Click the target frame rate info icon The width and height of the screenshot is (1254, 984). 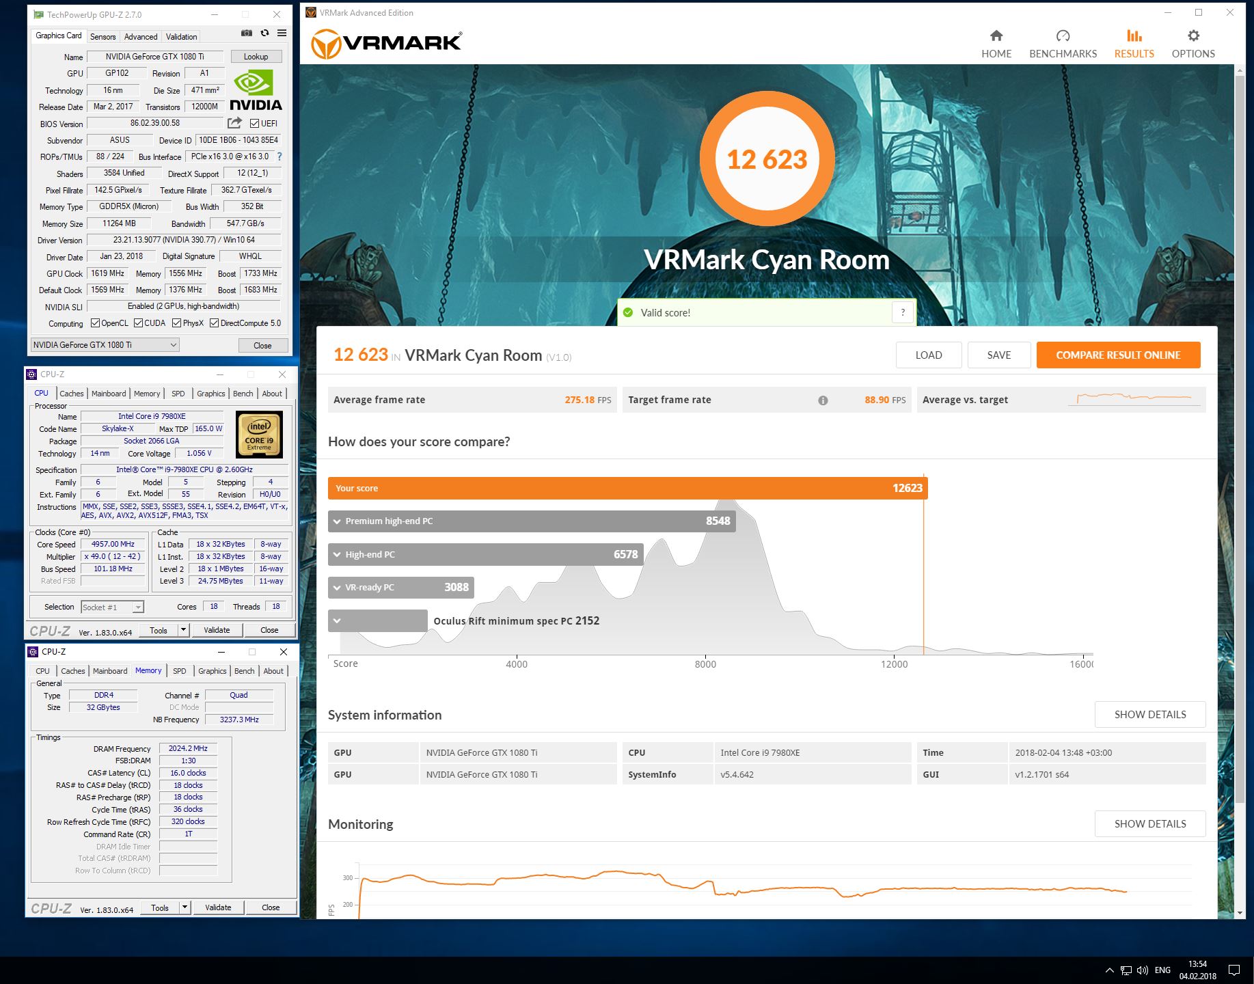823,400
